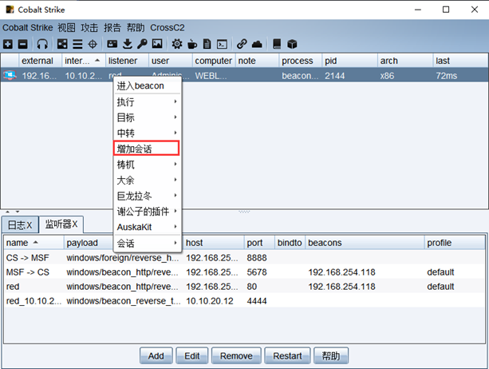This screenshot has width=489, height=369.
Task: Open the 攻击 menu
Action: point(89,28)
